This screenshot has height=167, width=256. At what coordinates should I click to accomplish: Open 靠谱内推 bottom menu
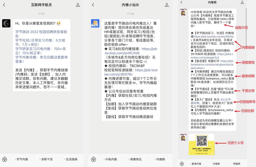[196, 164]
